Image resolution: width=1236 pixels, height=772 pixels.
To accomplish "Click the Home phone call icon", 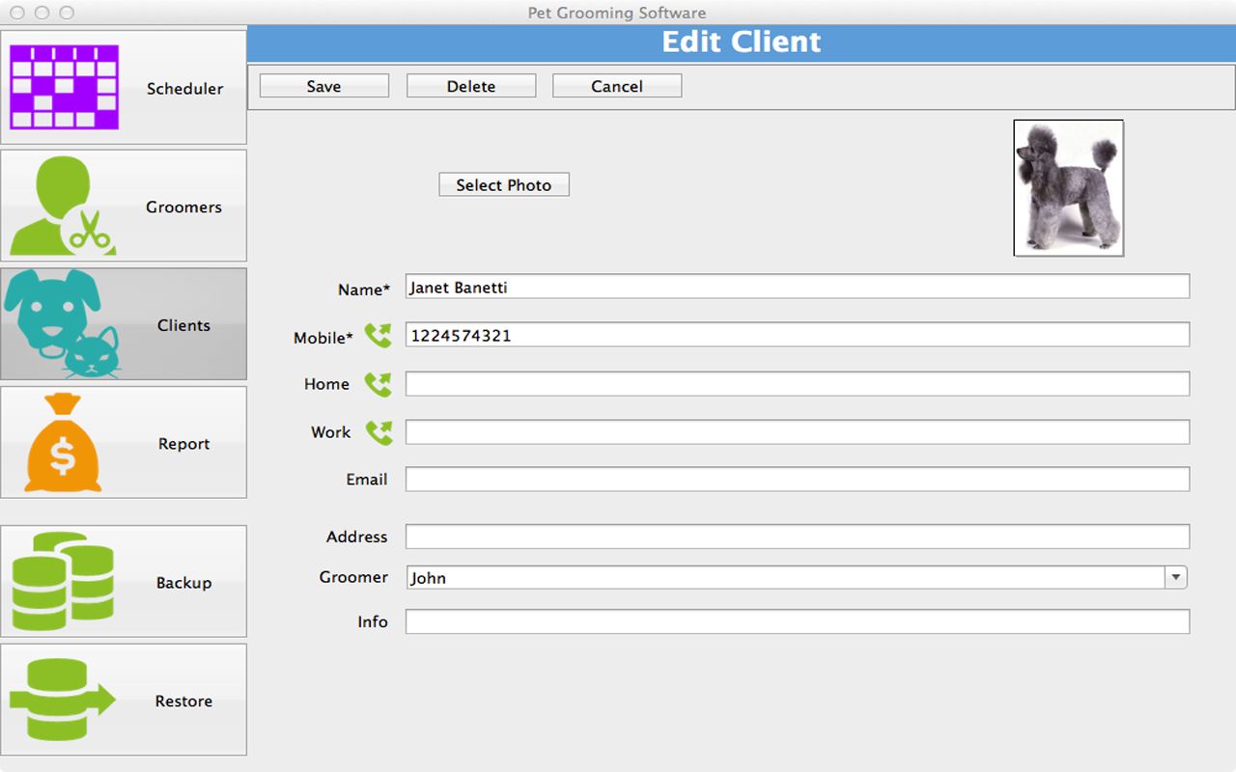I will tap(379, 384).
